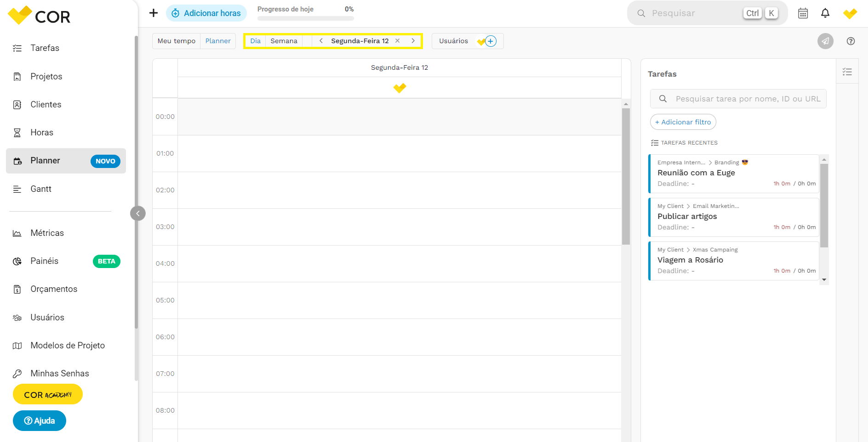
Task: Go to the next day arrow
Action: coord(413,41)
